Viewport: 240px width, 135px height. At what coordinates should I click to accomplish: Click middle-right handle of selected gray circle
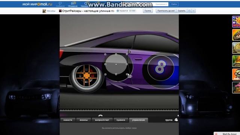pos(127,64)
